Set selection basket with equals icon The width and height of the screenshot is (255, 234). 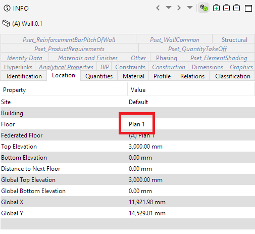point(236,8)
